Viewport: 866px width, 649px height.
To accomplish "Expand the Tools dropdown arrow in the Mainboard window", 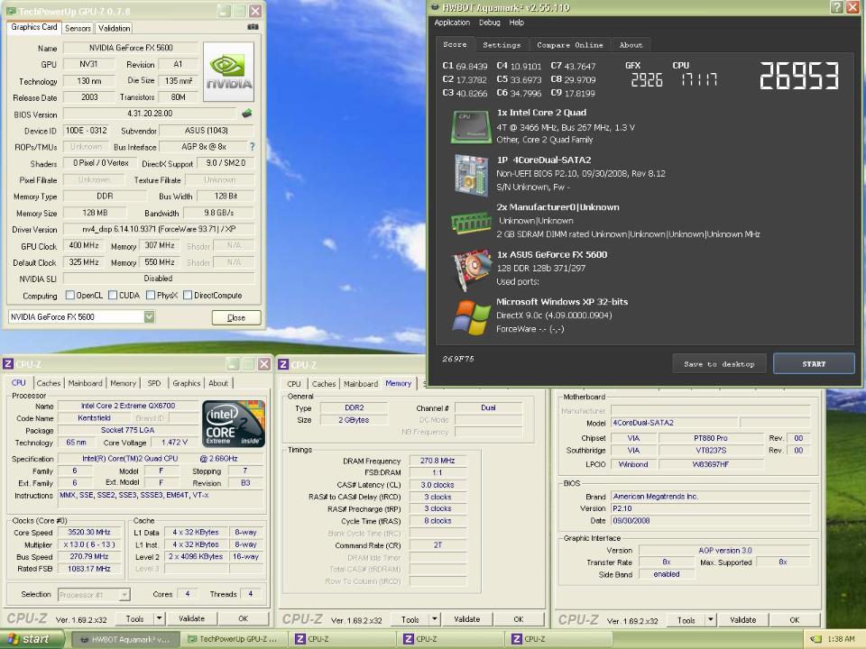I will 711,620.
